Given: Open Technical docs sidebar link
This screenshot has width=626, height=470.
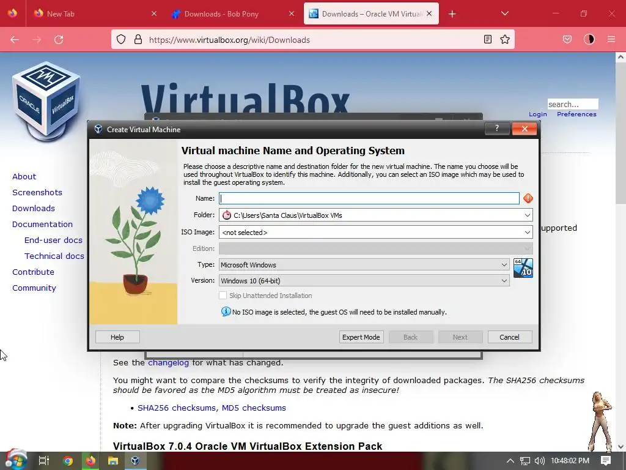Looking at the screenshot, I should pos(54,256).
